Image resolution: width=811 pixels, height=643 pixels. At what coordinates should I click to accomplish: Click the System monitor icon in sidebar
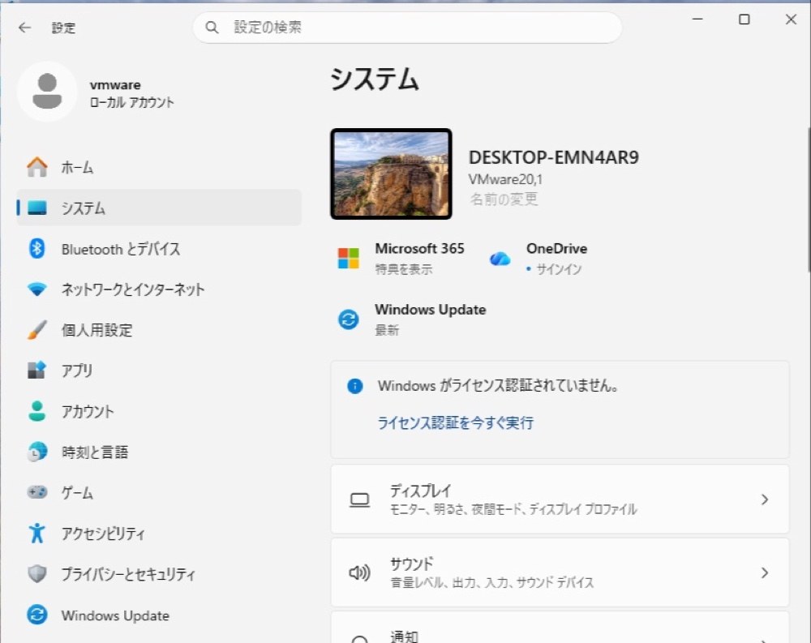click(36, 208)
